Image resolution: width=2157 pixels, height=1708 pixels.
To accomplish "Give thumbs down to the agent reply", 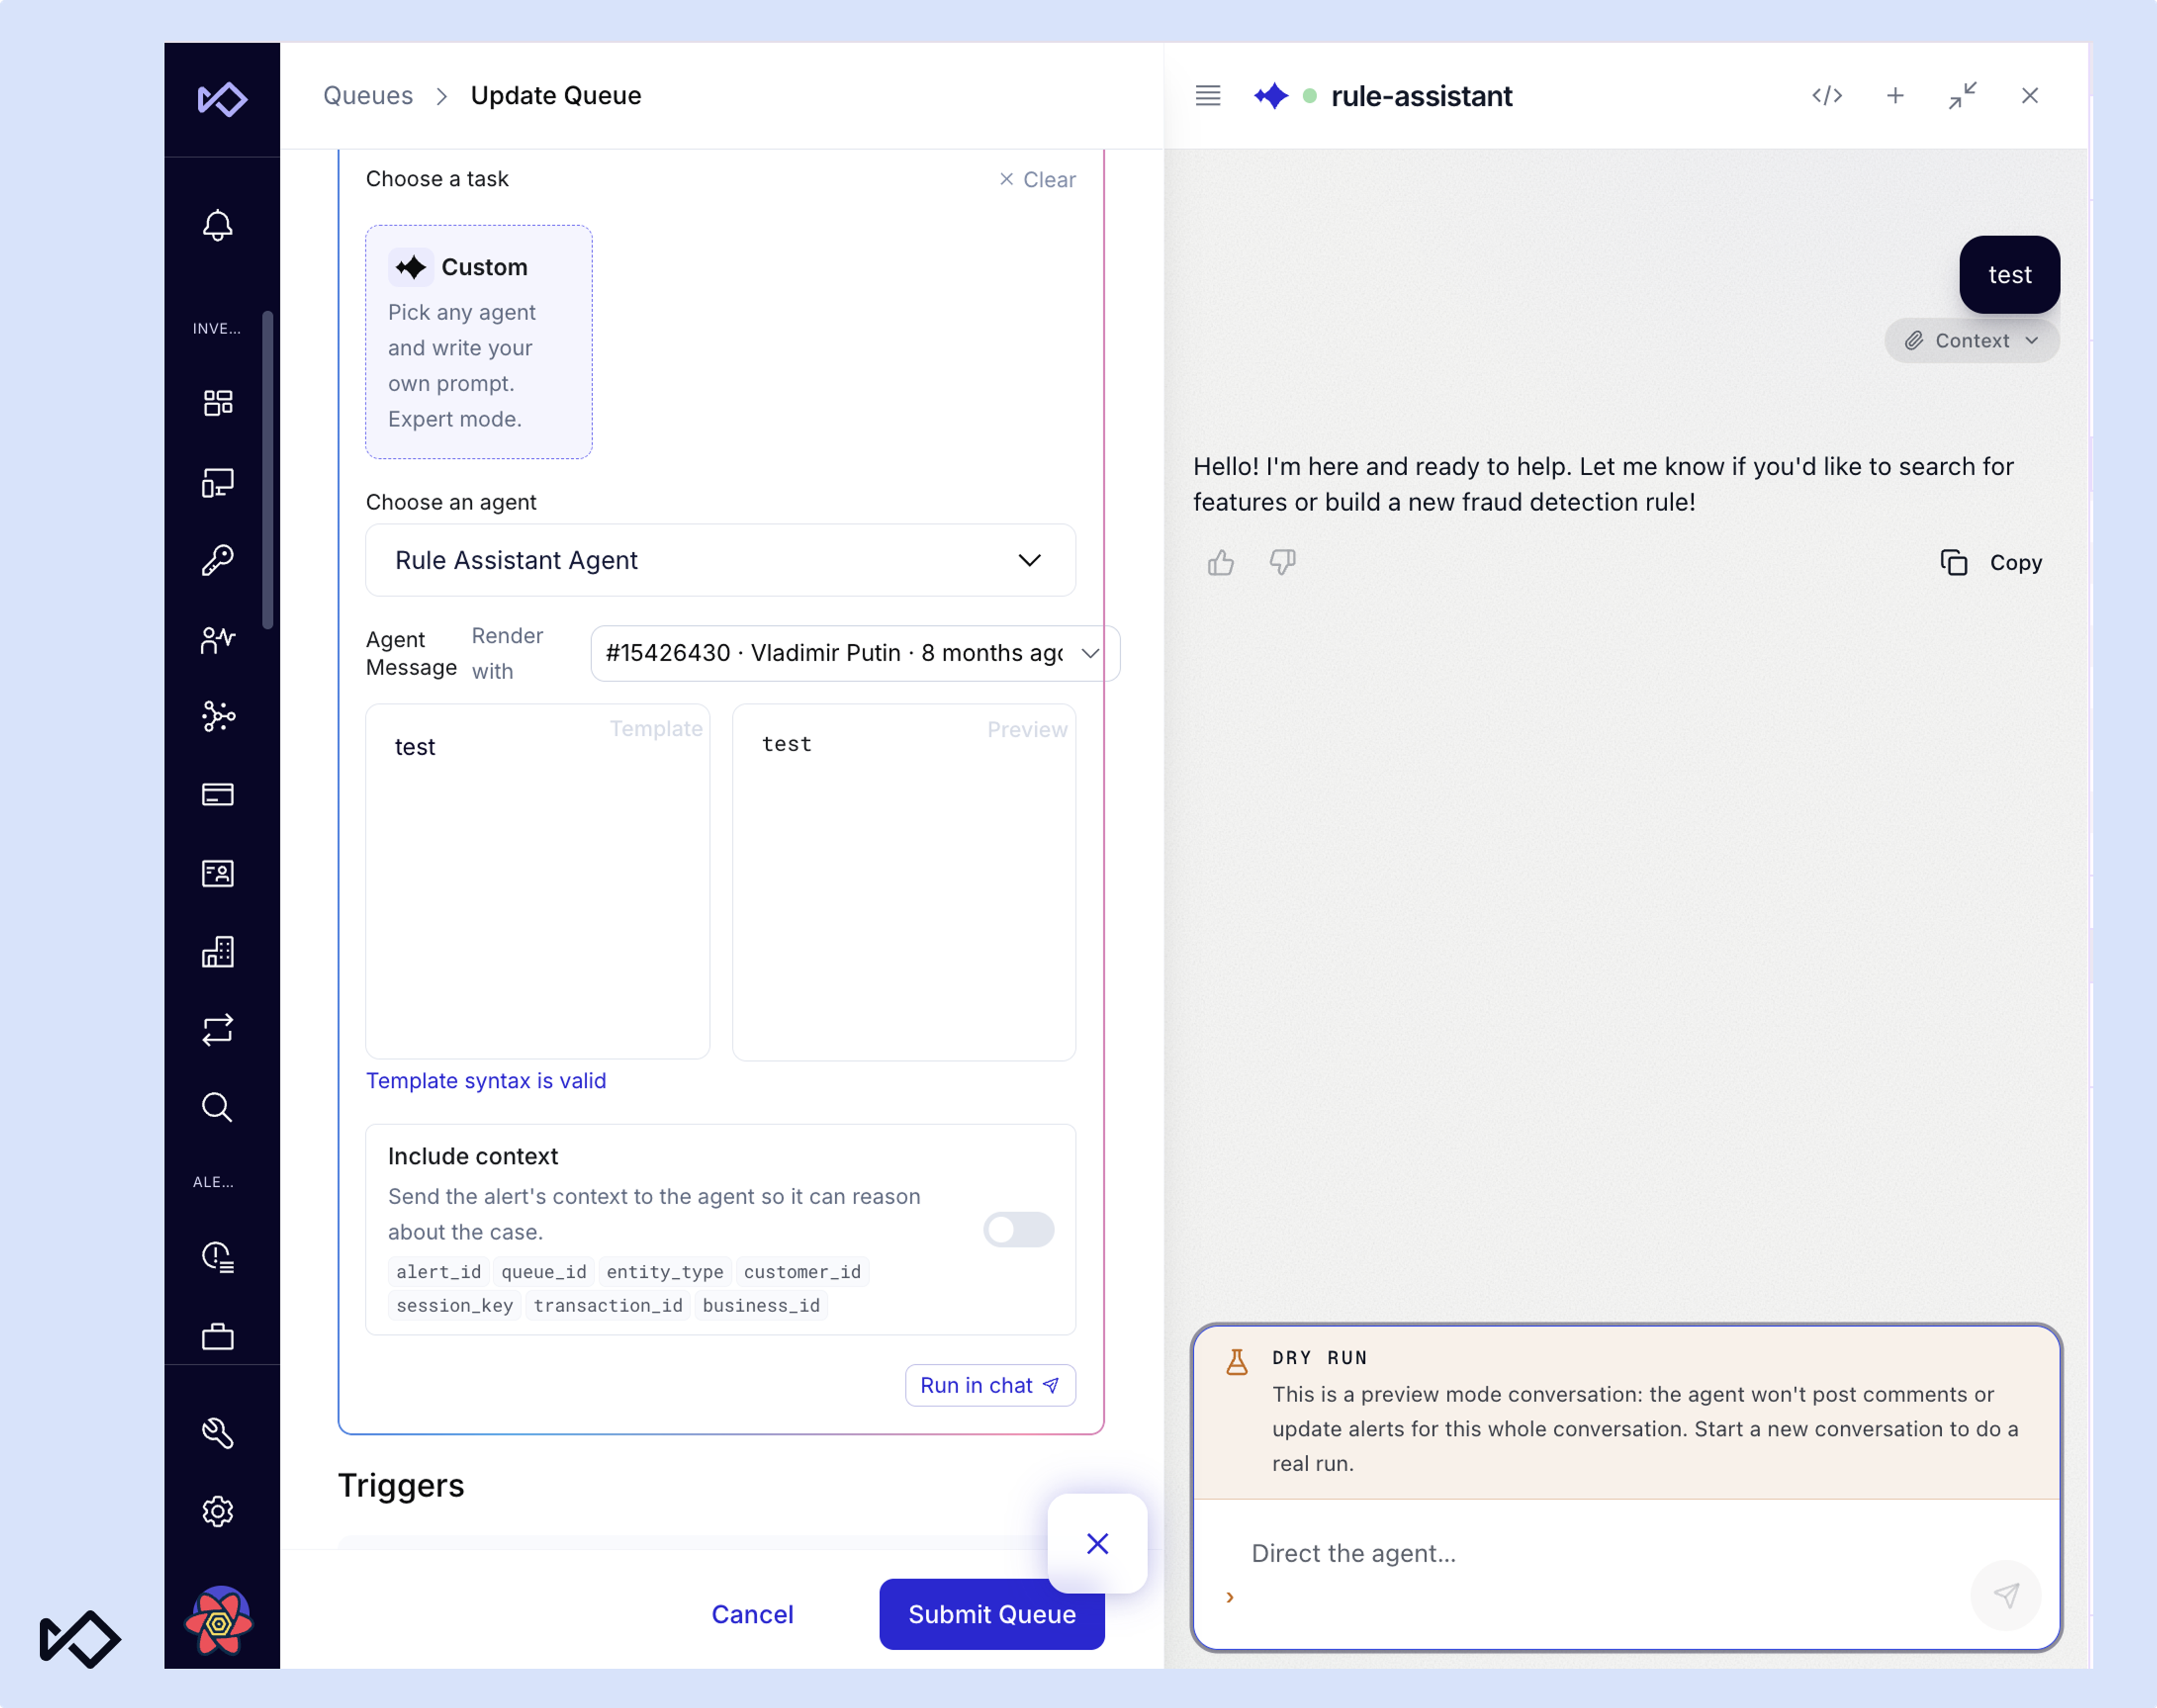I will pos(1282,563).
